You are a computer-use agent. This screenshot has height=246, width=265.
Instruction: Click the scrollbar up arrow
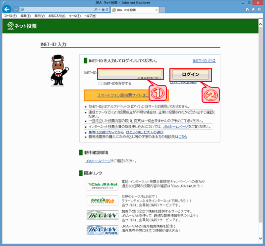261,24
